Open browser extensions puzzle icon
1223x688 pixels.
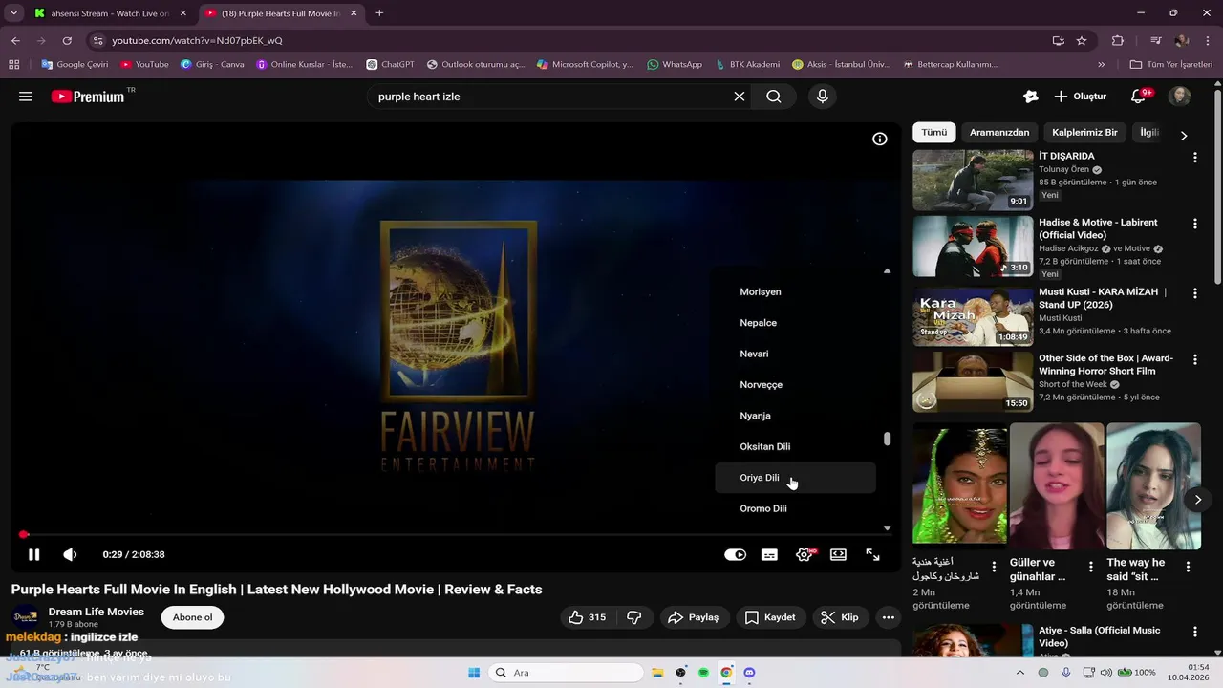(x=1118, y=40)
